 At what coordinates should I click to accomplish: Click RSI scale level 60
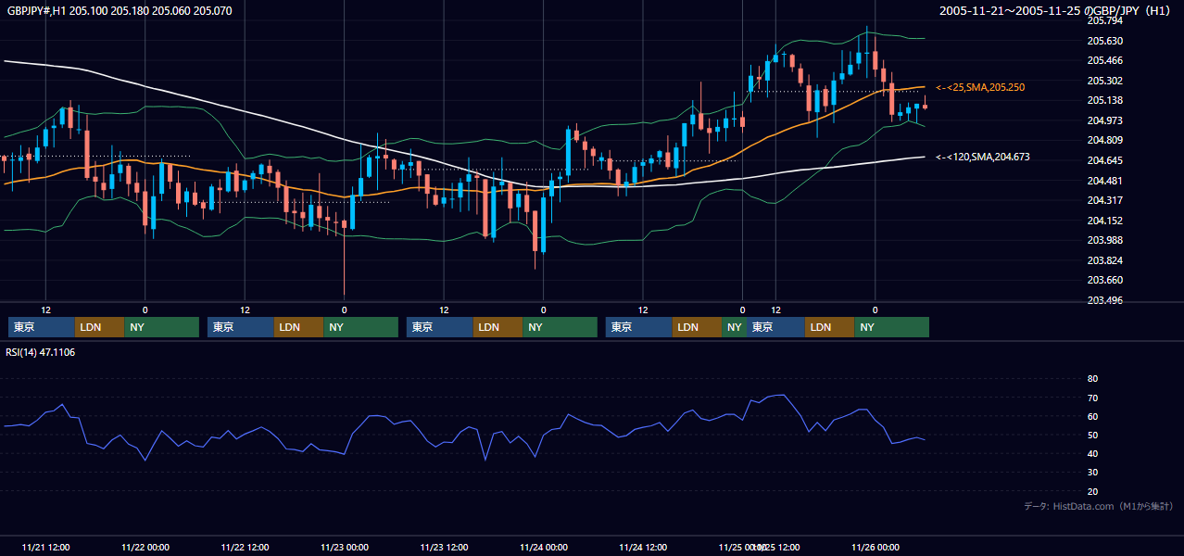(1092, 416)
